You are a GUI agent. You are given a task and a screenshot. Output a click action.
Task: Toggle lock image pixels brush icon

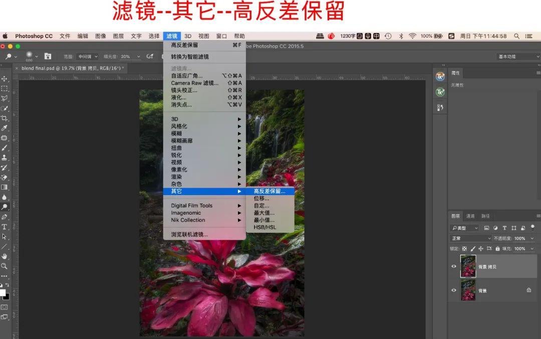(473, 248)
